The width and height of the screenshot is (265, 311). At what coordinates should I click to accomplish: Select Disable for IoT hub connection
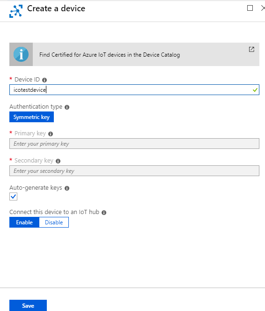54,222
